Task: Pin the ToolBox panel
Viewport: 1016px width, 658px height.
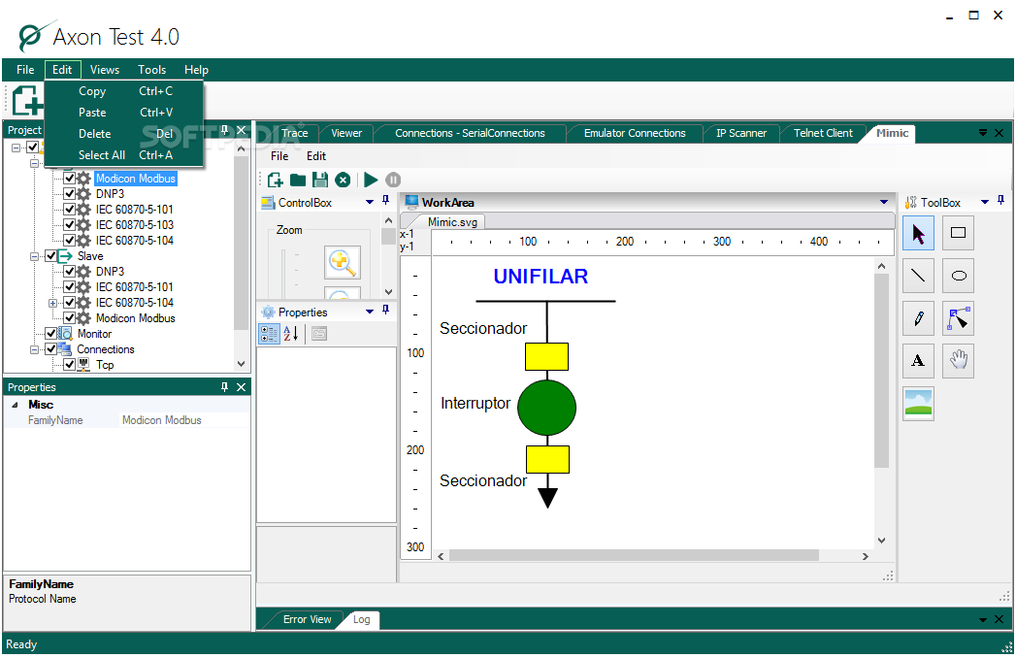Action: click(x=1001, y=201)
